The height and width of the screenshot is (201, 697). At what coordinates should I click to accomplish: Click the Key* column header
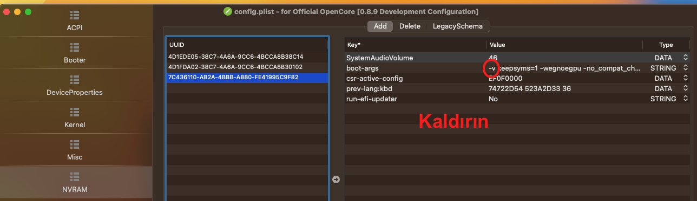[415, 45]
